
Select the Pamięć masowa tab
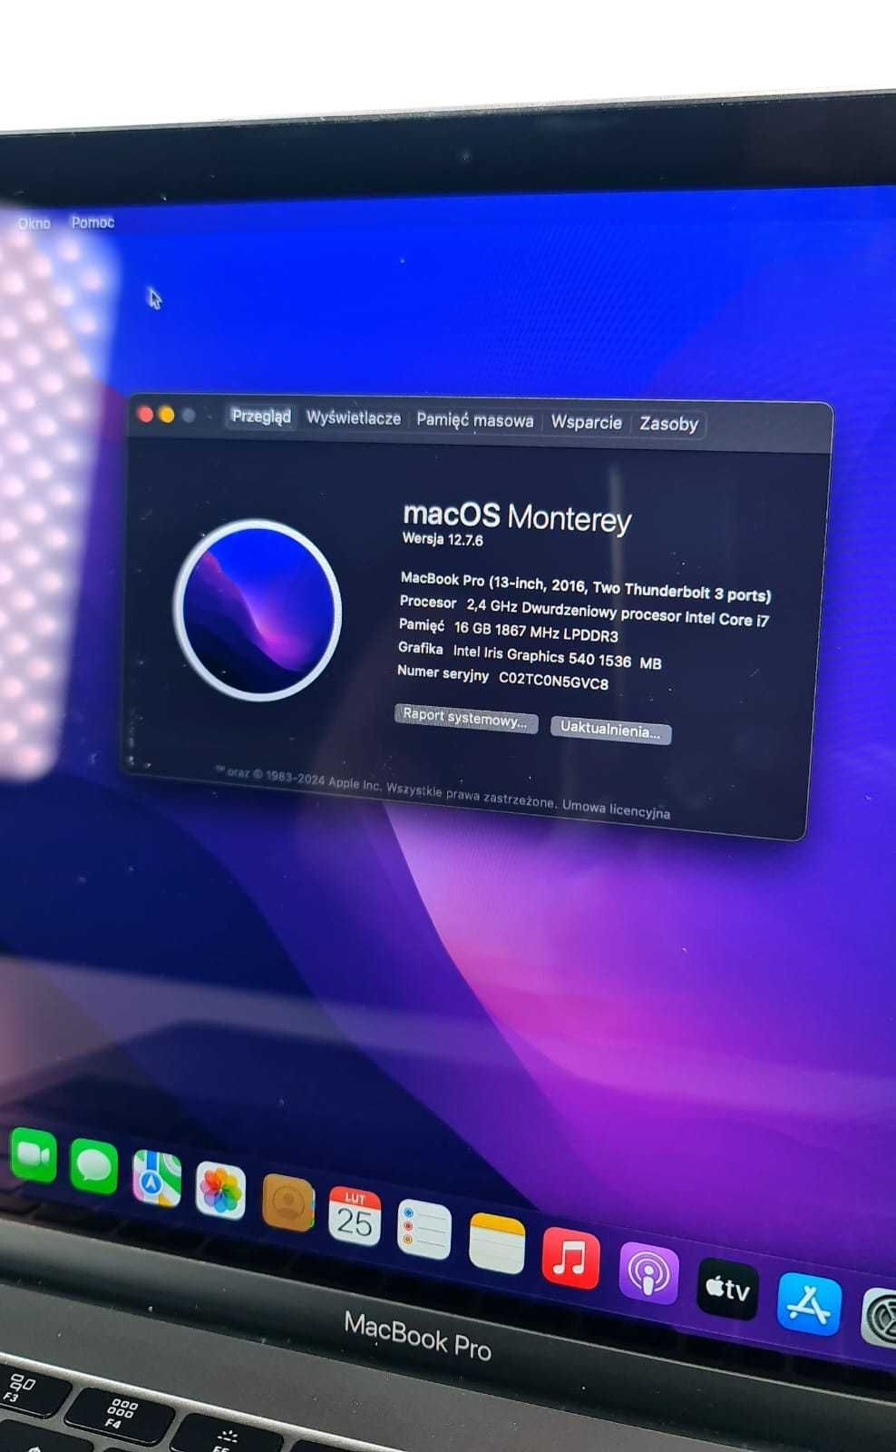[475, 420]
